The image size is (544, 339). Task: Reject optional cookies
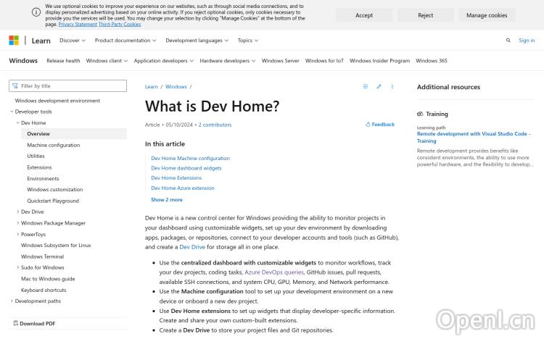coord(425,15)
